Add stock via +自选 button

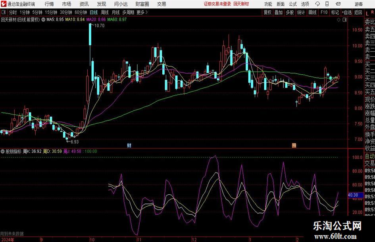tap(346, 12)
